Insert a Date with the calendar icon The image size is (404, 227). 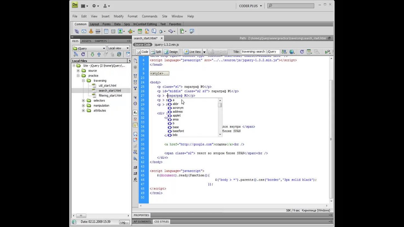point(140,31)
